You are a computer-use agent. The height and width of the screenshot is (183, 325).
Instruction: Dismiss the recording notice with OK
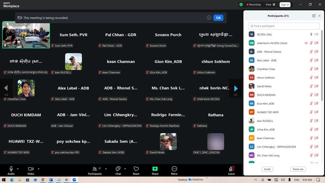tap(218, 18)
